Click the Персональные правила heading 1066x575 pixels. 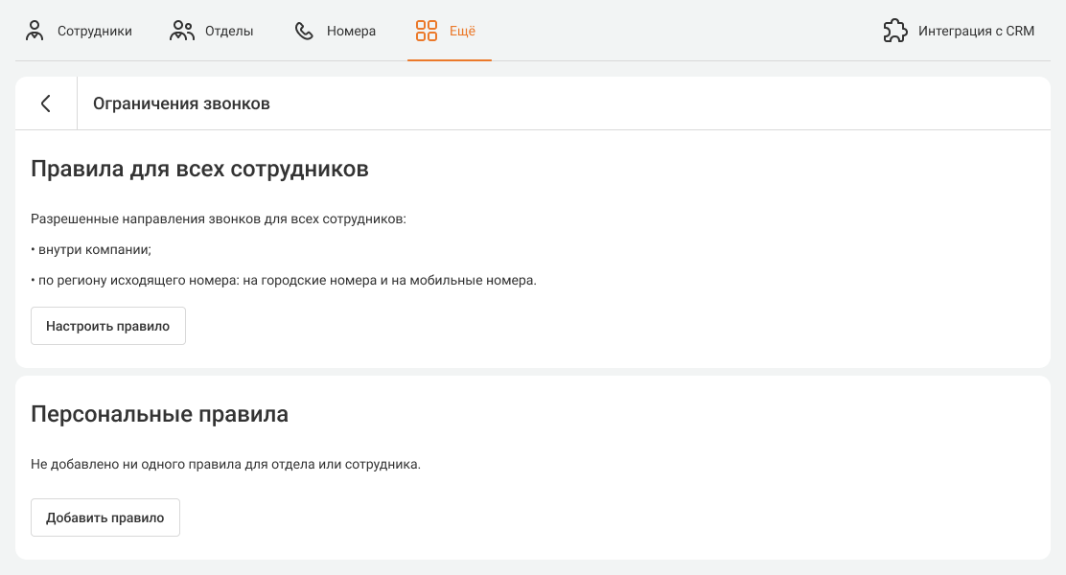pyautogui.click(x=159, y=415)
